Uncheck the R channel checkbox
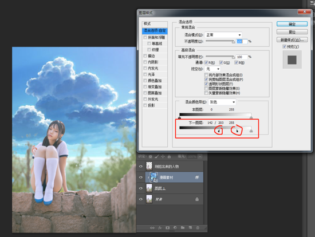 coord(206,62)
